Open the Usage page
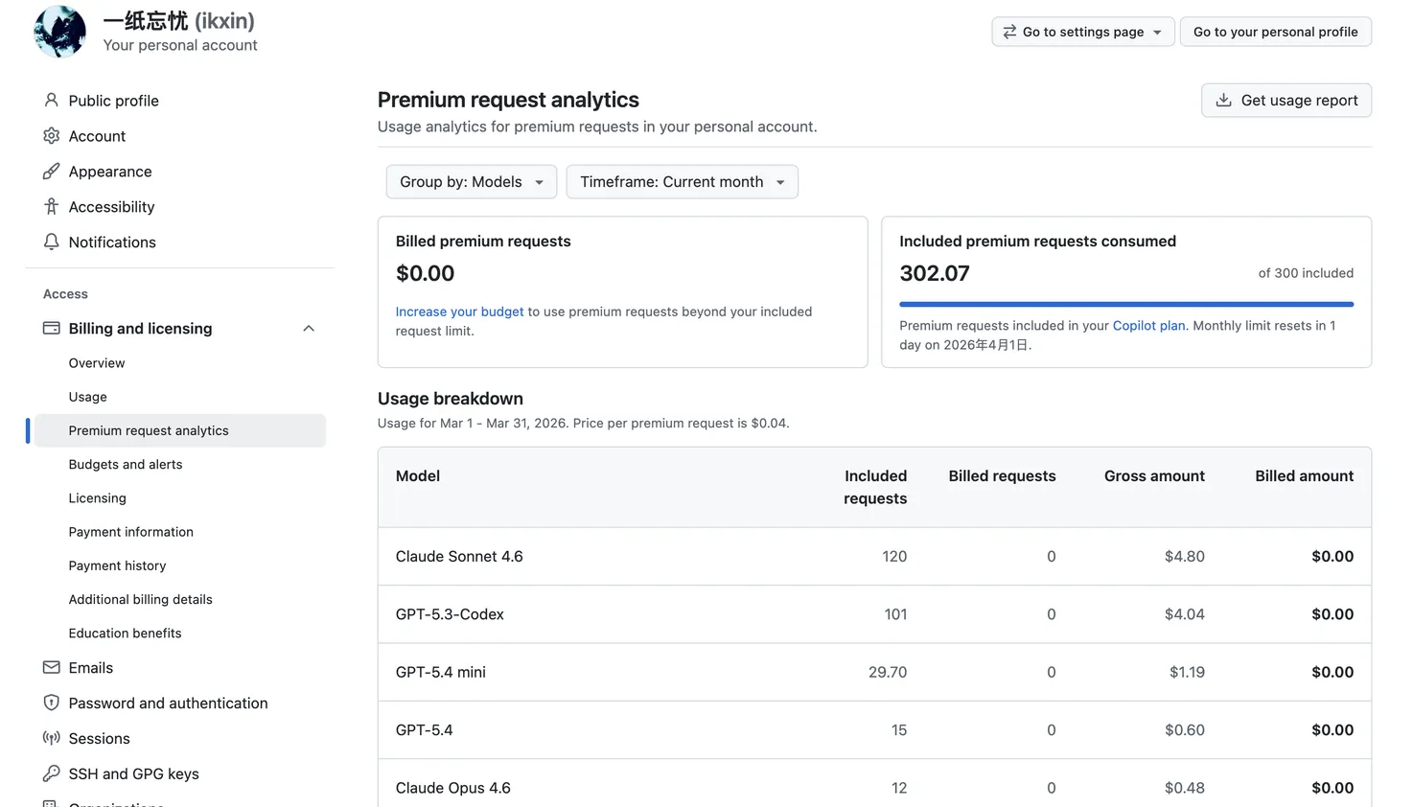 tap(88, 397)
